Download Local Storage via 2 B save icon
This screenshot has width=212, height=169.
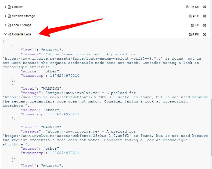(x=192, y=25)
